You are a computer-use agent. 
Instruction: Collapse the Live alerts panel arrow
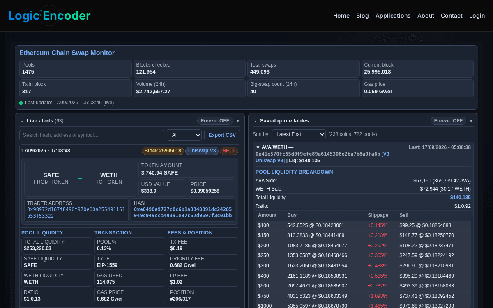point(238,121)
